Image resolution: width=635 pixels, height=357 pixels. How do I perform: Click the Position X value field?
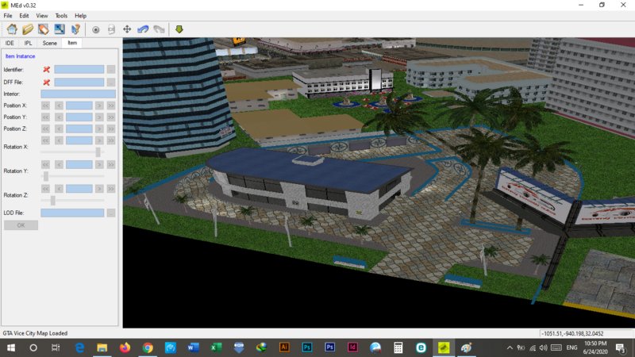coord(79,106)
